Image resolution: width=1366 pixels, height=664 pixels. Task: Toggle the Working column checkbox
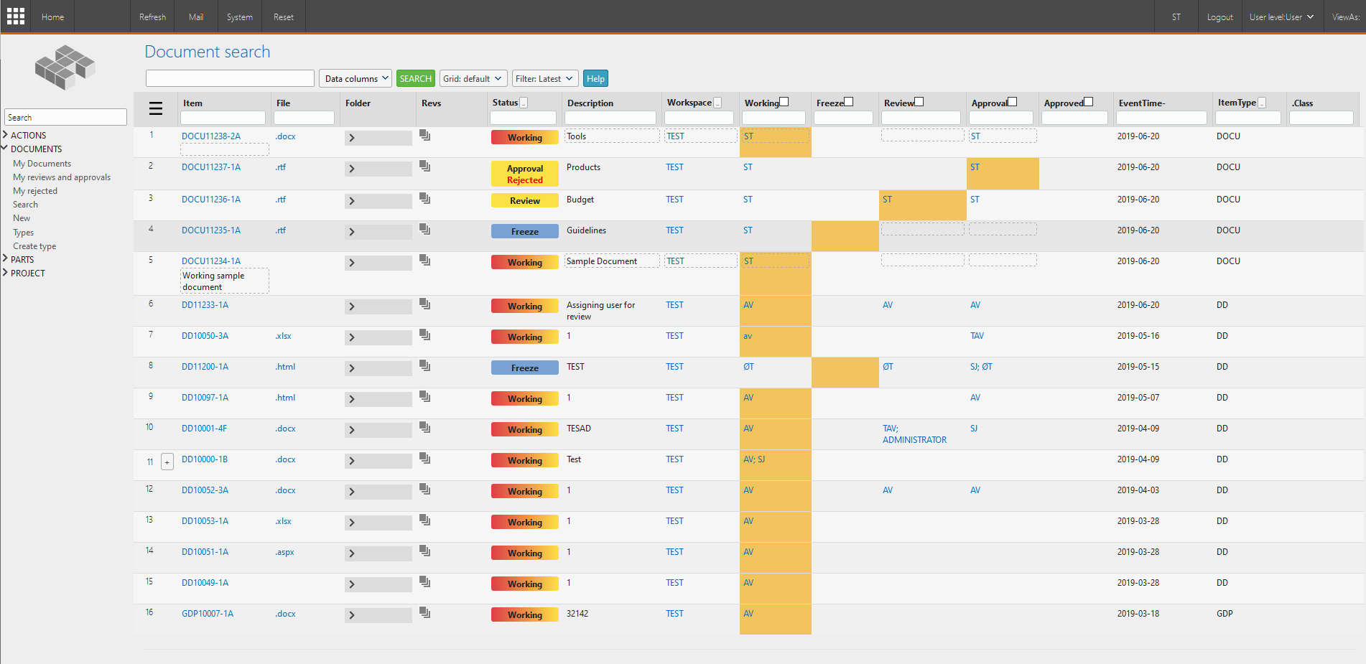click(x=784, y=102)
